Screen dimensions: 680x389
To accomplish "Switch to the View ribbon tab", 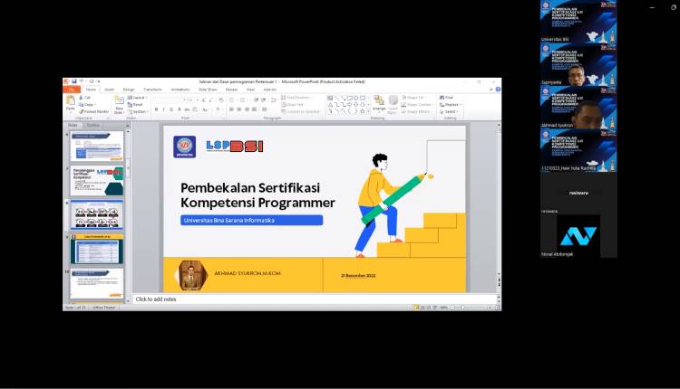I will coord(250,90).
